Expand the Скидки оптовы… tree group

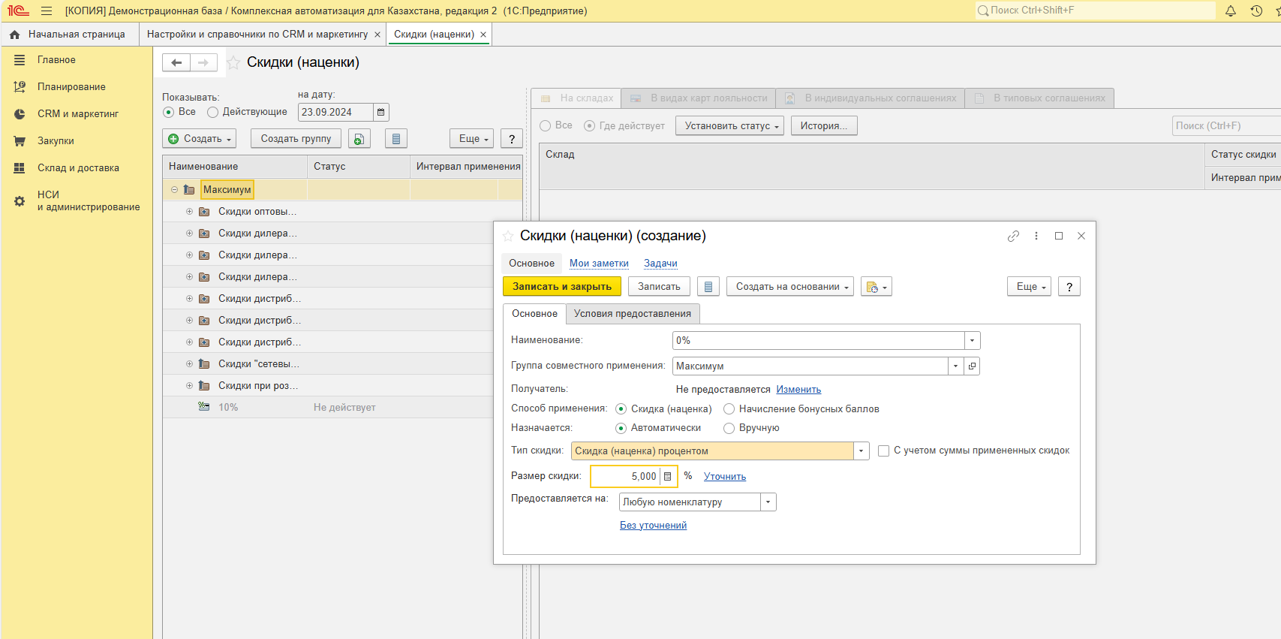pyautogui.click(x=189, y=212)
